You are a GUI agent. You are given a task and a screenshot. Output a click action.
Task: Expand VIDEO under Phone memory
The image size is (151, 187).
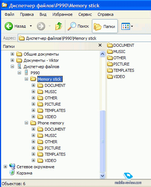33,160
